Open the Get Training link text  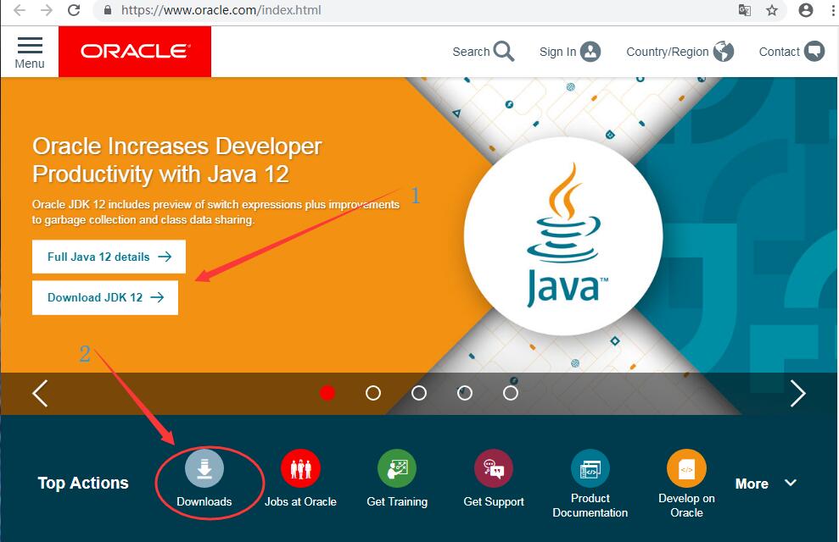coord(397,502)
